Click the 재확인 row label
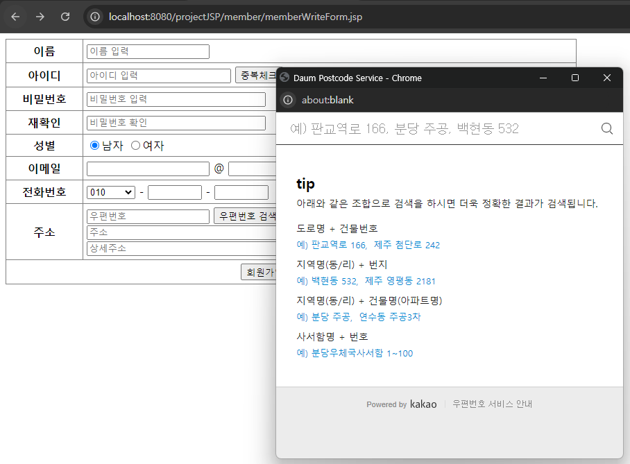The height and width of the screenshot is (464, 630). tap(44, 123)
